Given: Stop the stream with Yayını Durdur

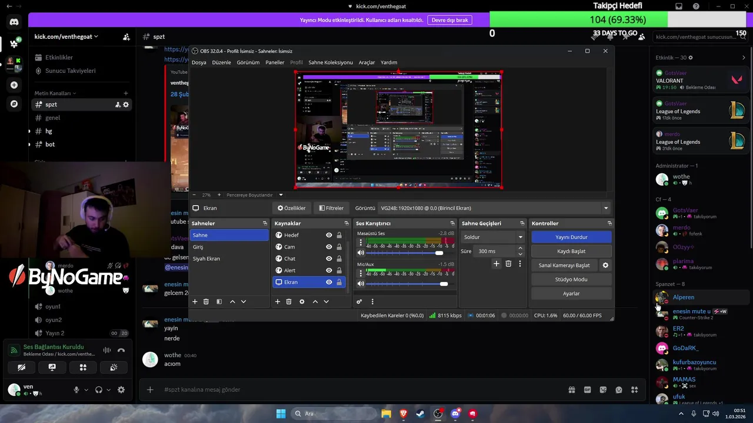Looking at the screenshot, I should pyautogui.click(x=571, y=237).
